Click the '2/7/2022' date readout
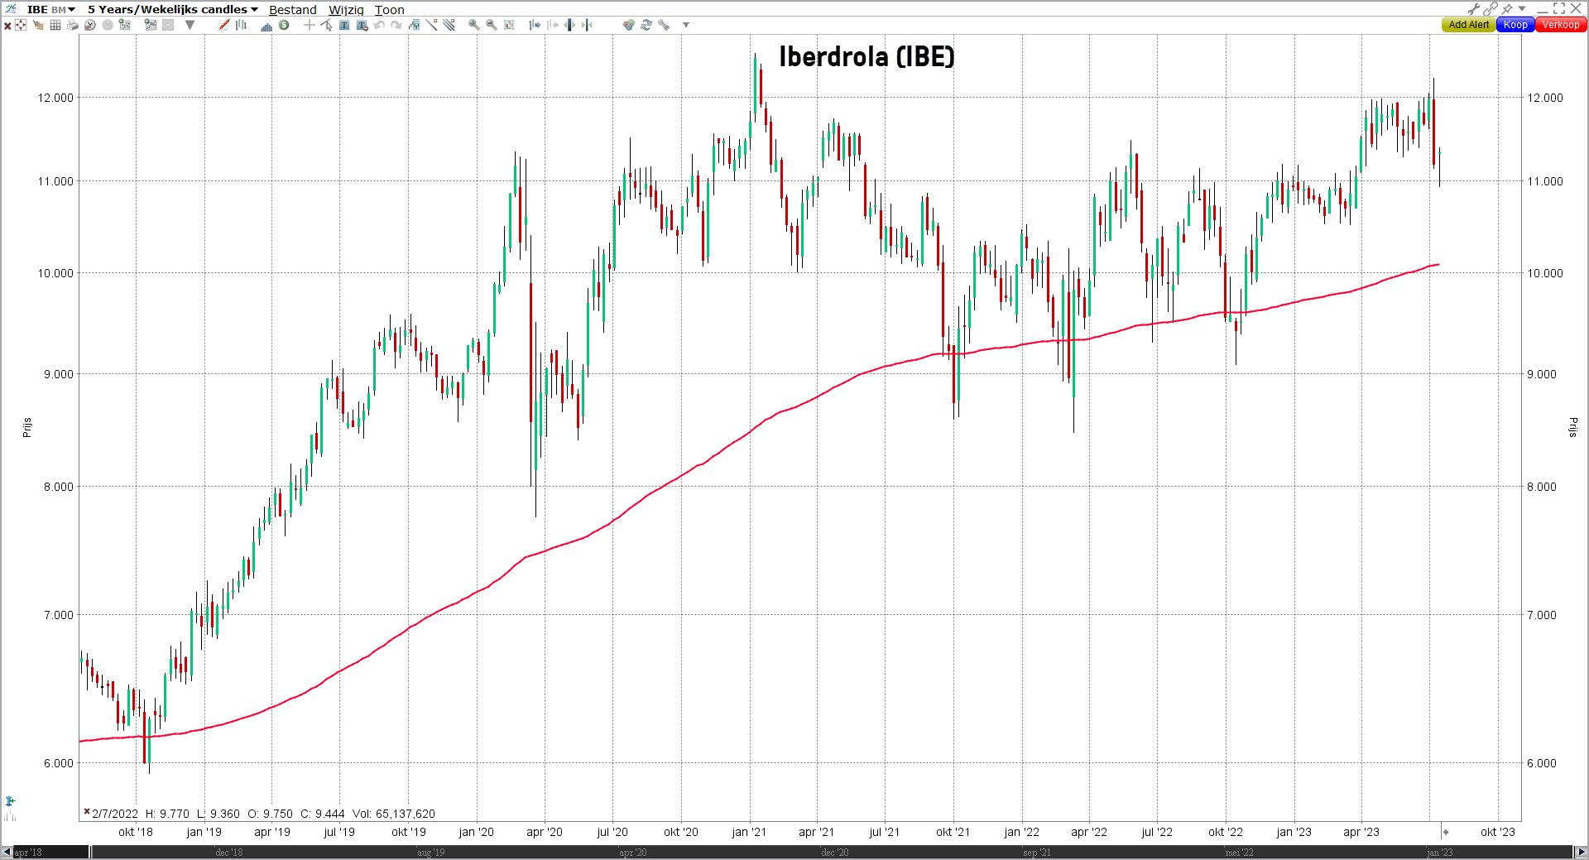This screenshot has height=860, width=1589. coord(115,814)
